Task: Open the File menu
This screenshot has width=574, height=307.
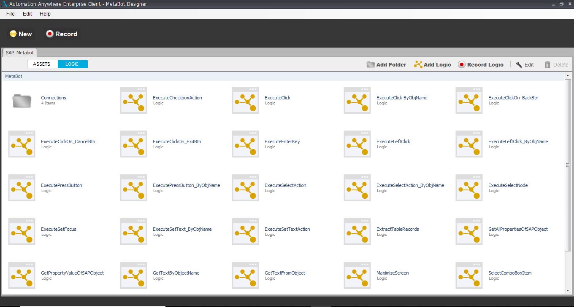Action: click(x=11, y=13)
